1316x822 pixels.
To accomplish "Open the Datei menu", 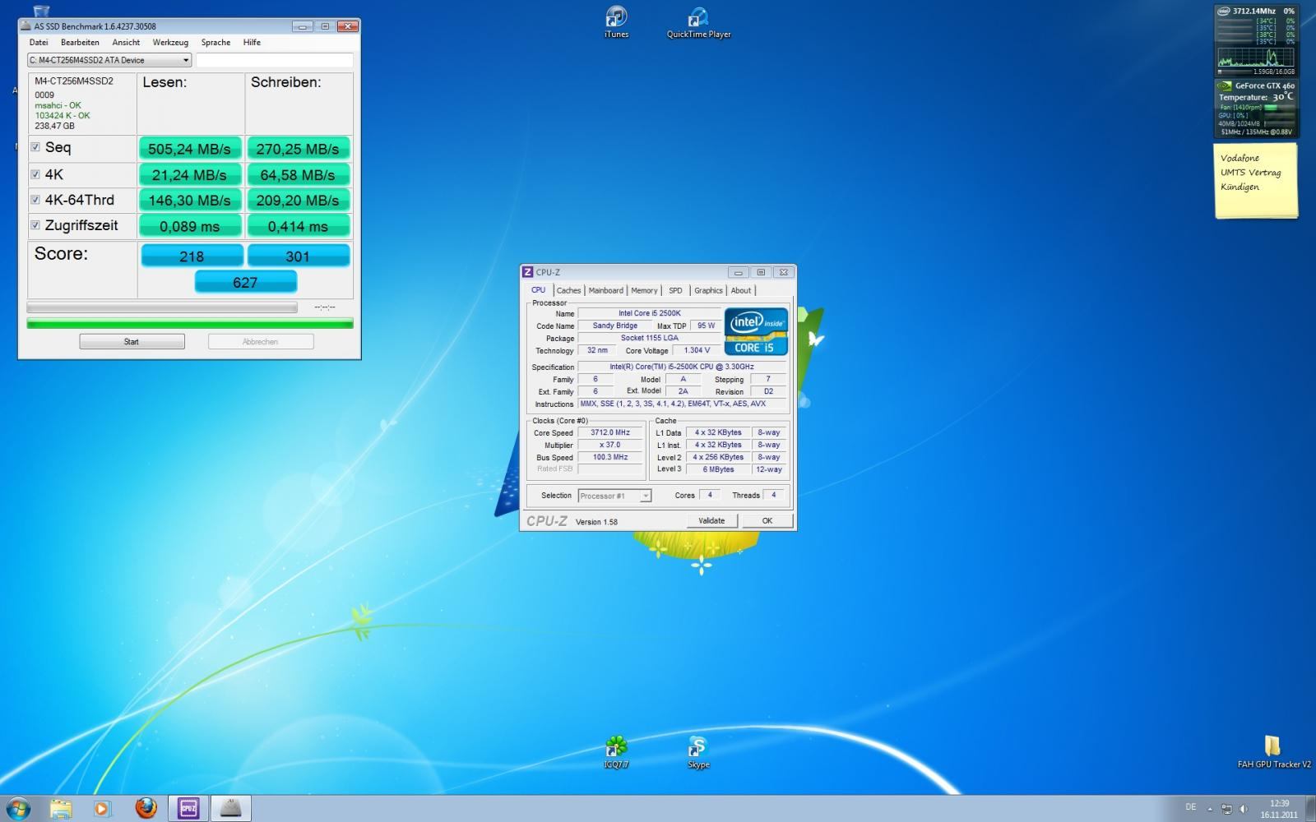I will (39, 42).
